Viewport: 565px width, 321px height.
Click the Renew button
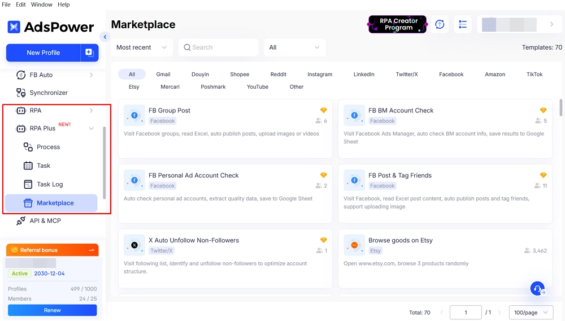(x=52, y=310)
